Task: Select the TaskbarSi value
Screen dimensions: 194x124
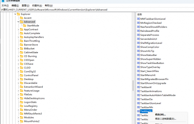Action: click(146, 111)
